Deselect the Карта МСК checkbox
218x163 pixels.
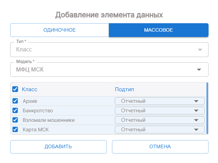15,130
